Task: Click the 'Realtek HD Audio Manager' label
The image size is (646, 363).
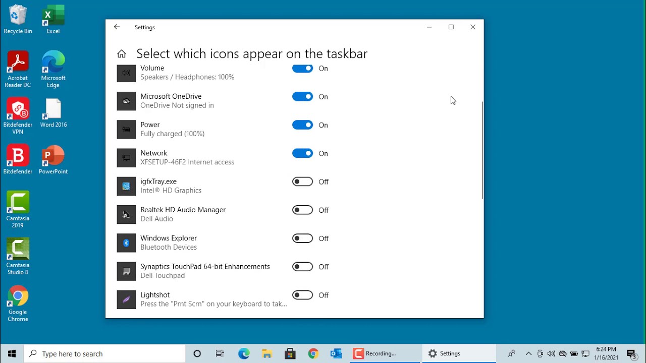Action: 183,210
